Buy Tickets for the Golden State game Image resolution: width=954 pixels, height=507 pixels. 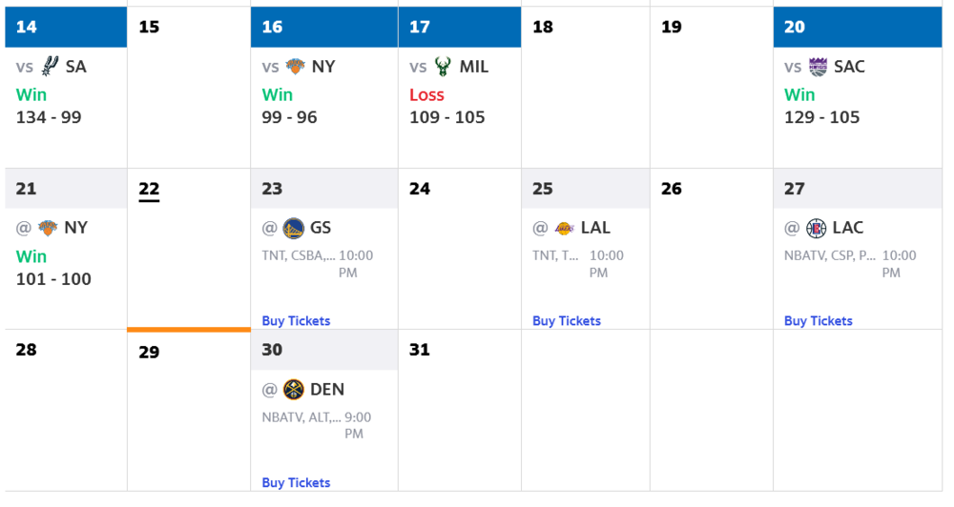pos(296,321)
